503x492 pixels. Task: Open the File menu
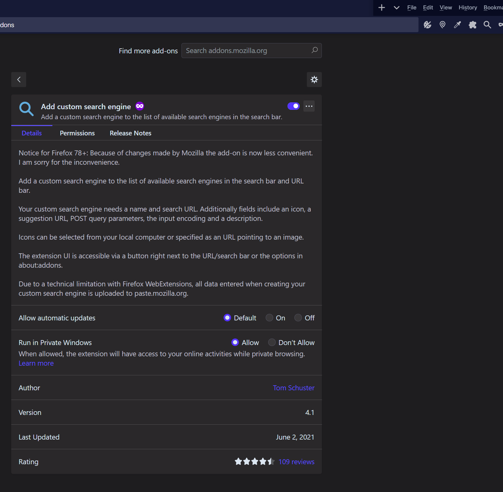click(x=412, y=7)
